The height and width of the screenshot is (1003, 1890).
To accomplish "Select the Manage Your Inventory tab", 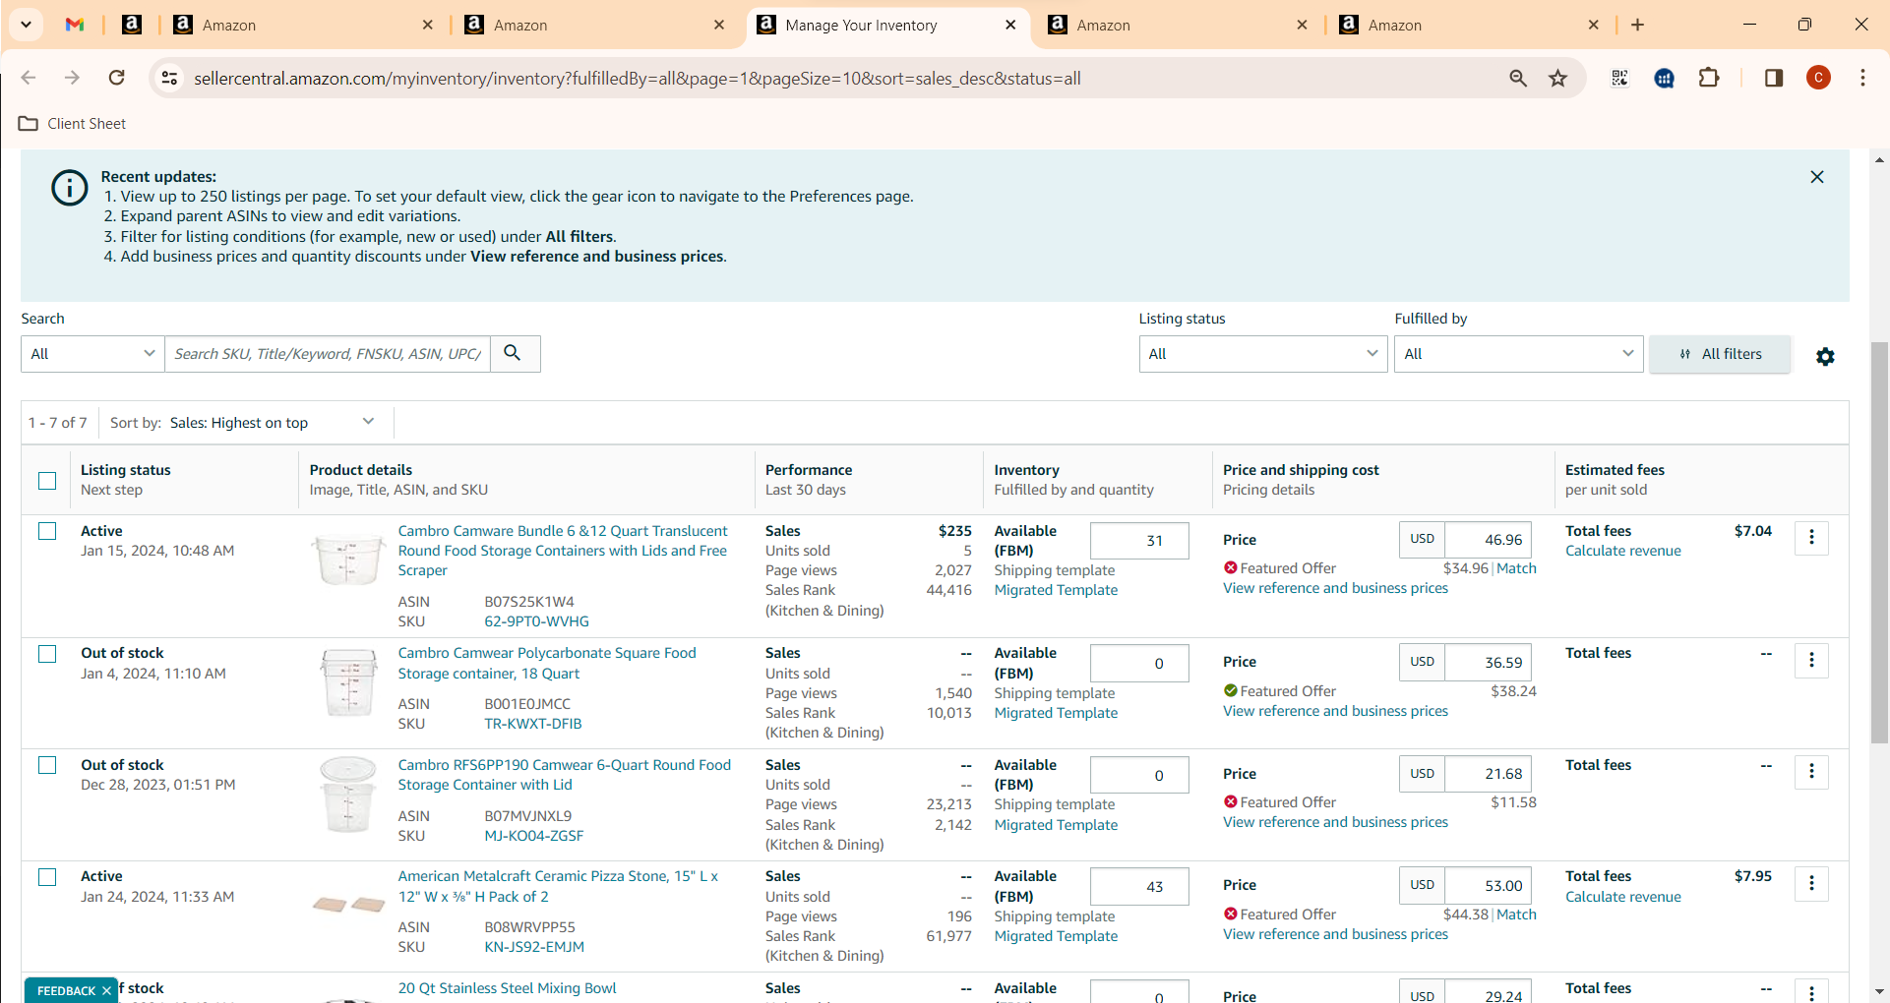I will [887, 25].
